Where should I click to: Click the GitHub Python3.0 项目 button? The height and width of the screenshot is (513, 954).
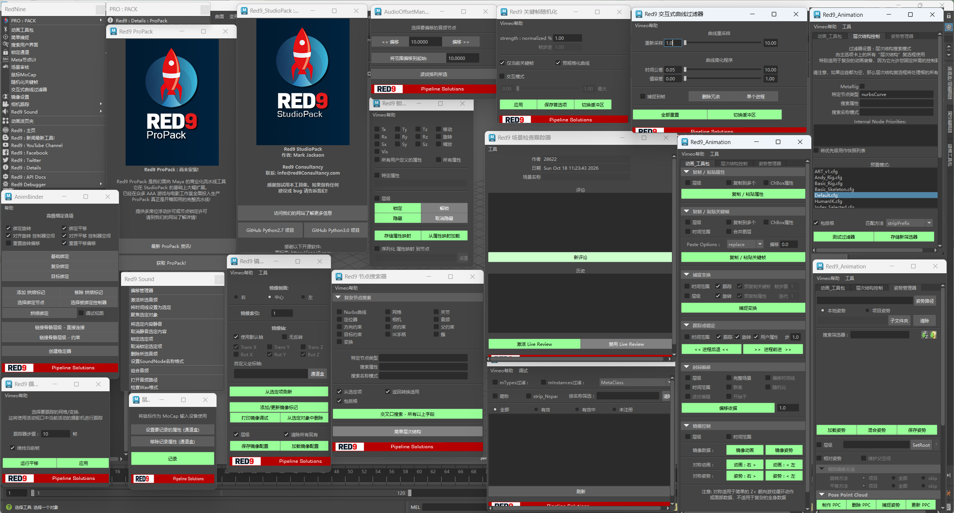[335, 230]
